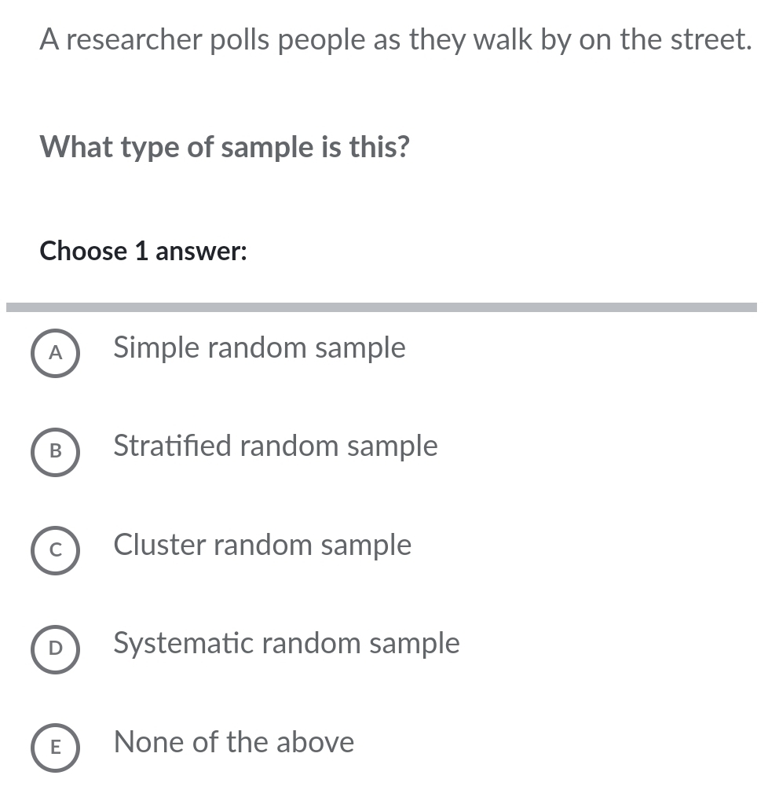Click the "Systematic random sample" answer text

(287, 644)
